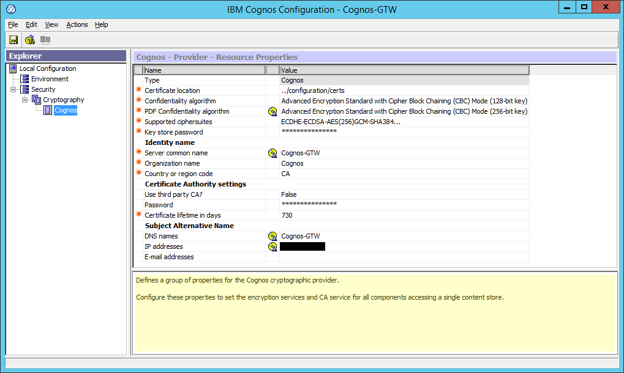Select Local Configuration in Explorer

coord(48,68)
